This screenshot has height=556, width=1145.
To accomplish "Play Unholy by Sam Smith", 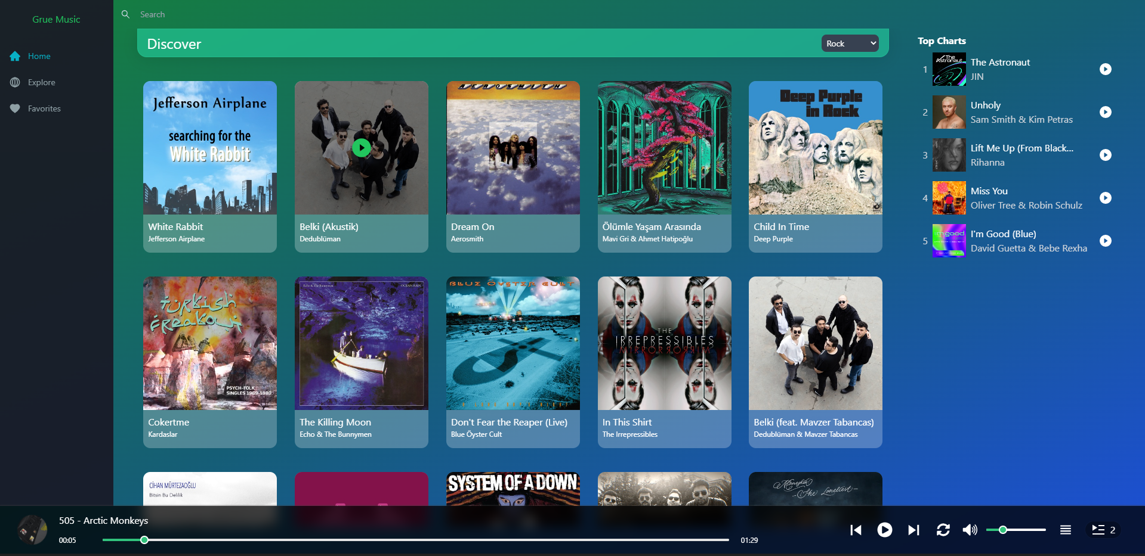I will click(x=1106, y=112).
